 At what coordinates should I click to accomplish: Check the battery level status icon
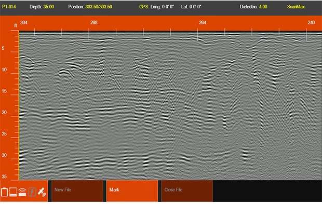click(4, 192)
